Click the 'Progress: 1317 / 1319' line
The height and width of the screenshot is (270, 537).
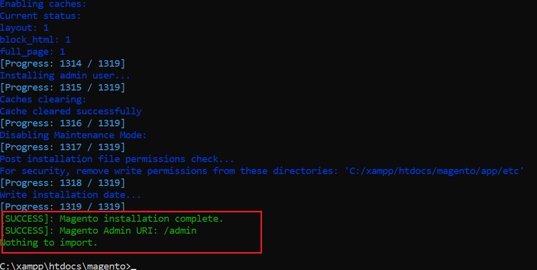coord(63,147)
